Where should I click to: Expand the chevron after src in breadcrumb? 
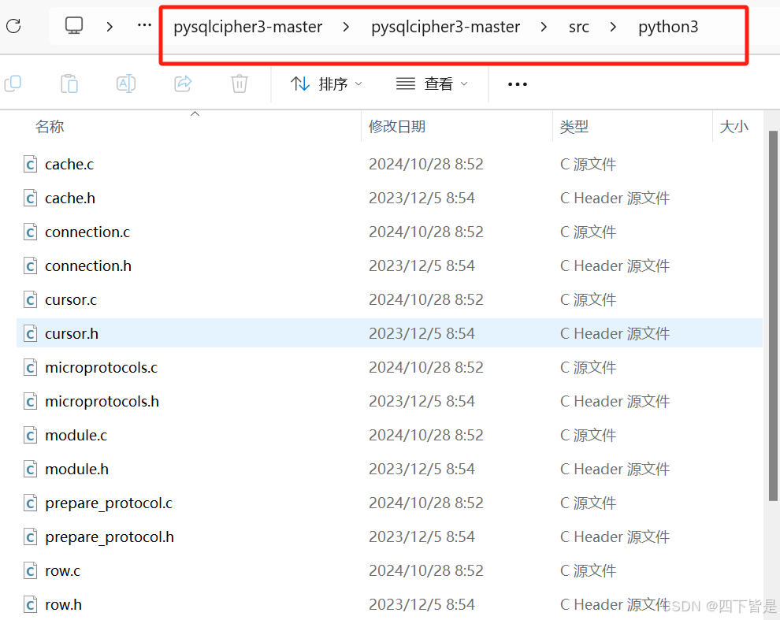(x=614, y=26)
